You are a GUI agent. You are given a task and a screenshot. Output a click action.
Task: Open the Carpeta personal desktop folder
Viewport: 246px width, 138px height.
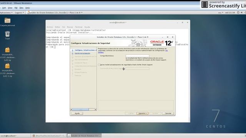[x=7, y=22]
